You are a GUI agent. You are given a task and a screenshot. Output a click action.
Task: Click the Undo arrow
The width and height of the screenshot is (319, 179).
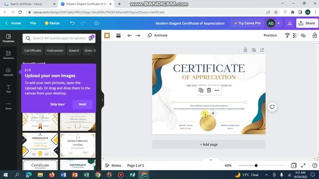tap(72, 23)
